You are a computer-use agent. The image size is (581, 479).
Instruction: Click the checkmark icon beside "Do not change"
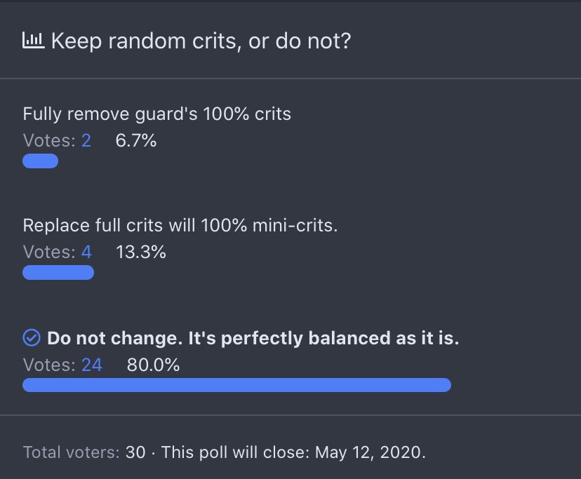pyautogui.click(x=32, y=339)
